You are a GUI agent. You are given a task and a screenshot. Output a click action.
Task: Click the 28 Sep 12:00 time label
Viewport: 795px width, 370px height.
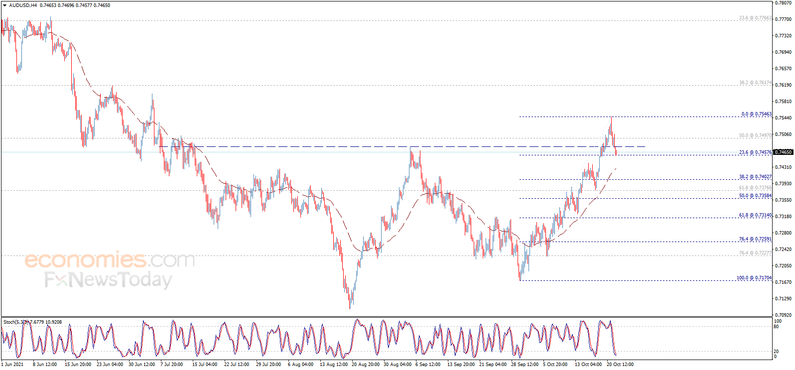525,365
